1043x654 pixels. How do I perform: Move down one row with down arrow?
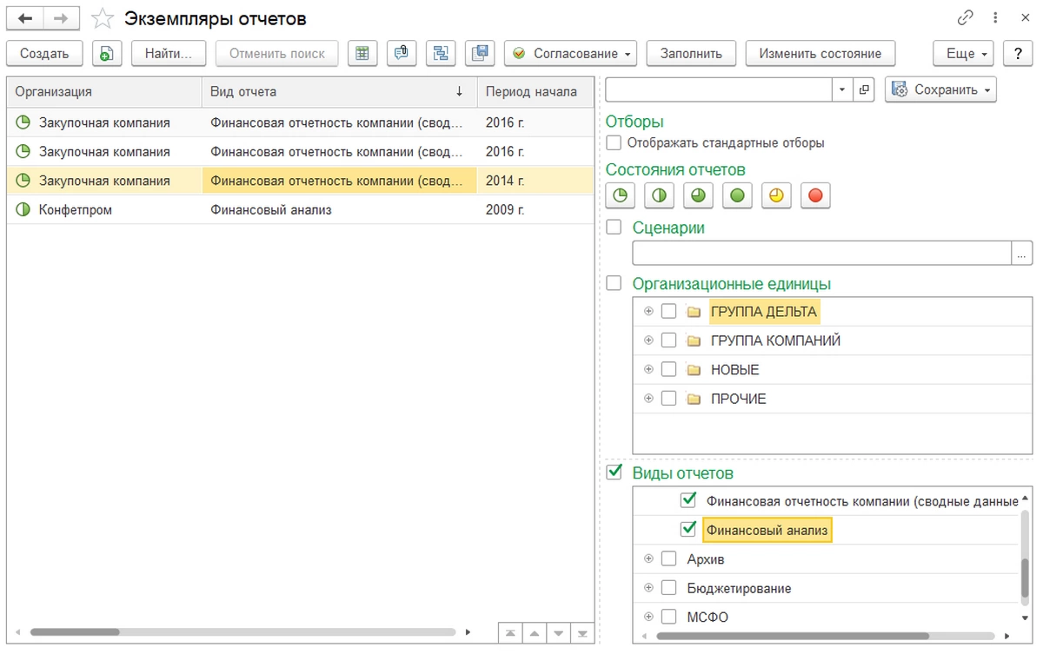558,633
